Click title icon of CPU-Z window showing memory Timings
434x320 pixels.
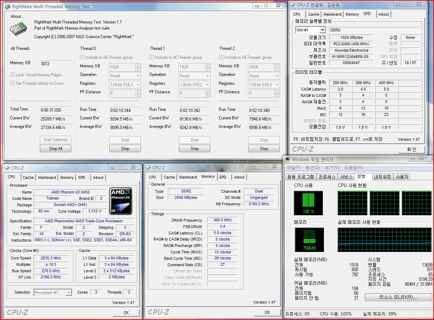coord(148,167)
